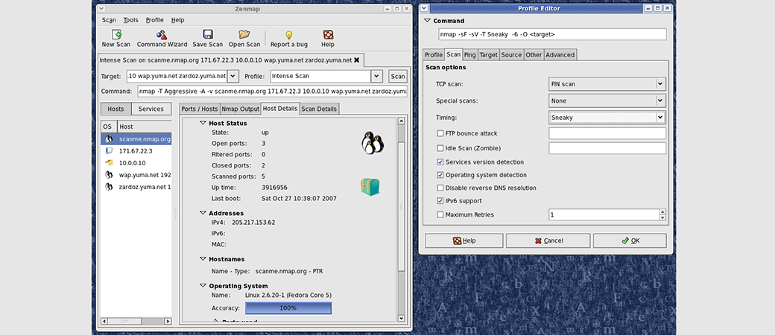Open the Tools menu
775x335 pixels.
coord(130,20)
